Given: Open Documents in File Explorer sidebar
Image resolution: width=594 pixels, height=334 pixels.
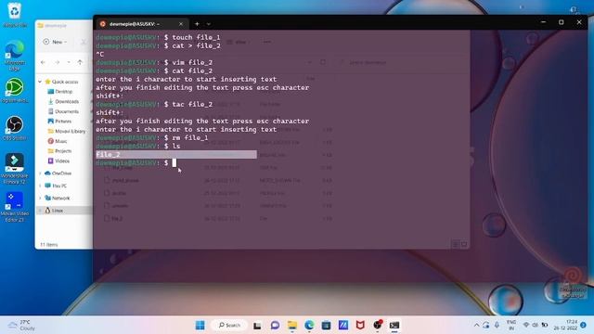Looking at the screenshot, I should pos(63,111).
